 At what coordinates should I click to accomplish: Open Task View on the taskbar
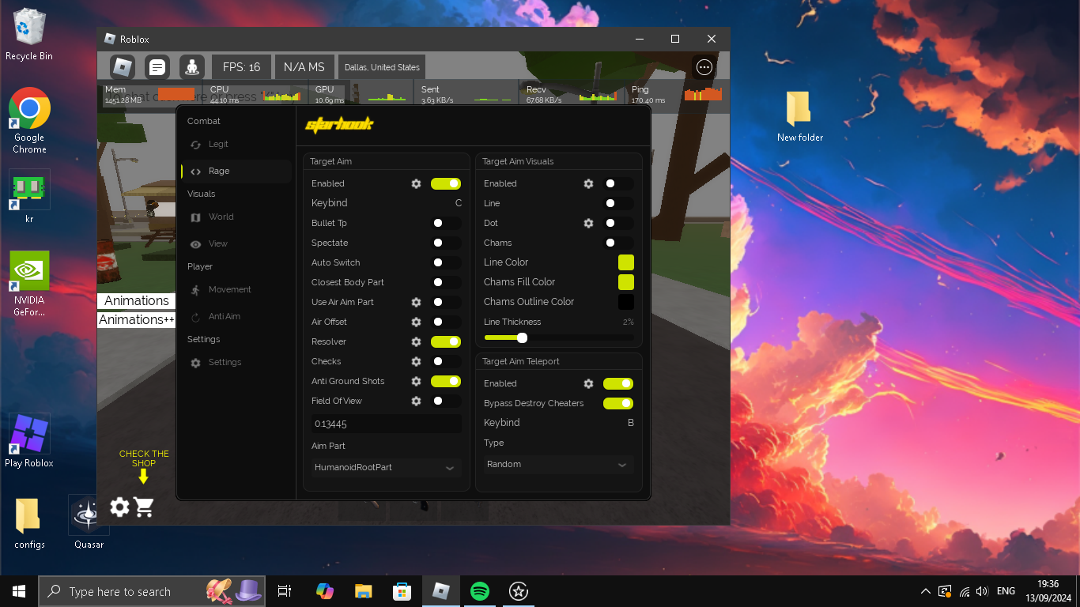coord(285,591)
